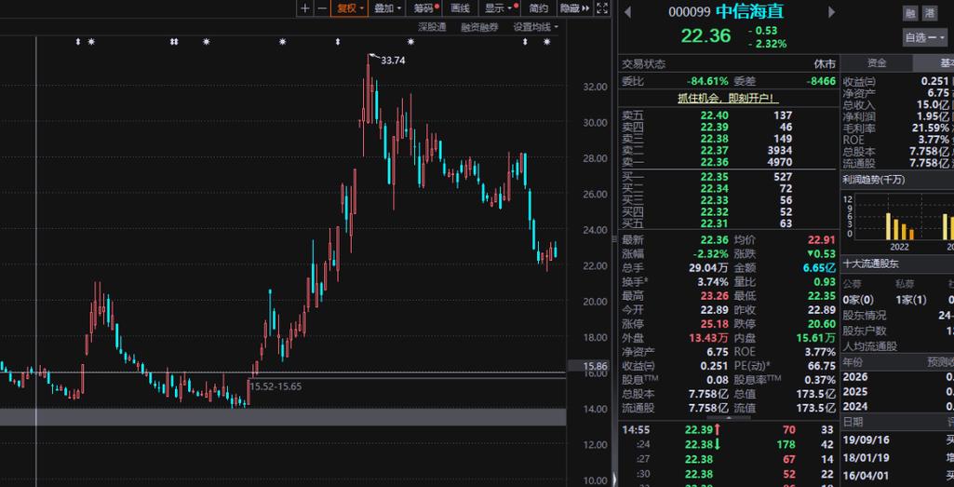Click the PE(动)* value 66.75
The height and width of the screenshot is (487, 954).
821,366
